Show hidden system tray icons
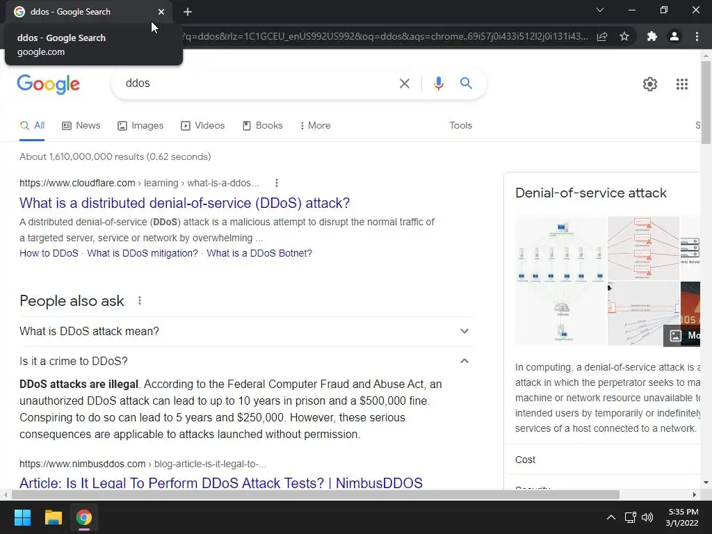Screen dimensions: 712x534 [x=611, y=517]
